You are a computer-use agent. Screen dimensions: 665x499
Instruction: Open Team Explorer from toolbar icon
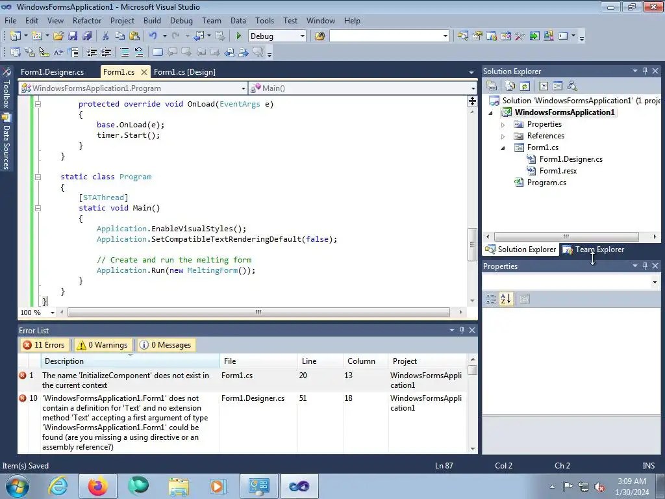pyautogui.click(x=492, y=36)
